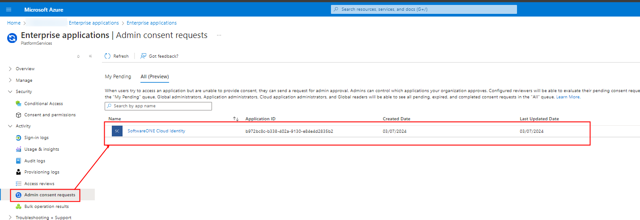Open Usage & insights page
This screenshot has width=640, height=220.
coord(42,149)
